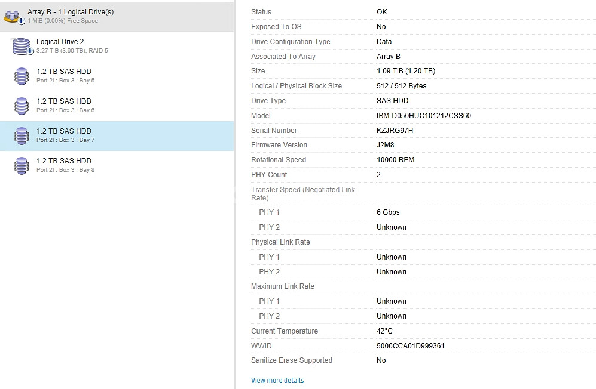Click the Serial Number label
This screenshot has height=389, width=596.
click(274, 131)
